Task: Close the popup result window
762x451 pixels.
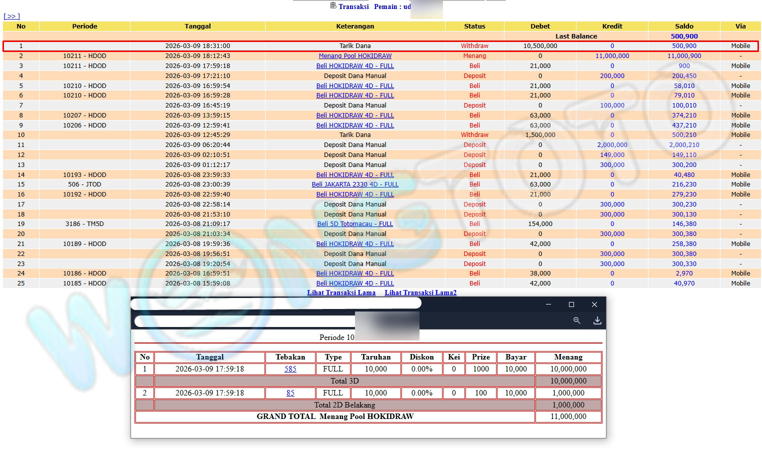Action: [594, 304]
